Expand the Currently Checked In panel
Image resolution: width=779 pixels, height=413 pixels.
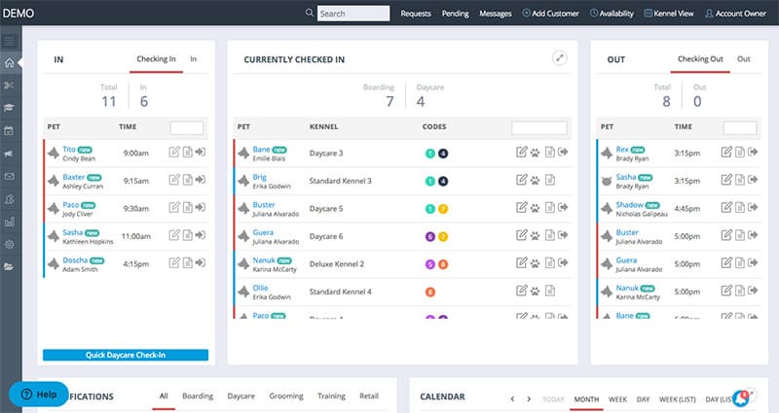pyautogui.click(x=560, y=58)
